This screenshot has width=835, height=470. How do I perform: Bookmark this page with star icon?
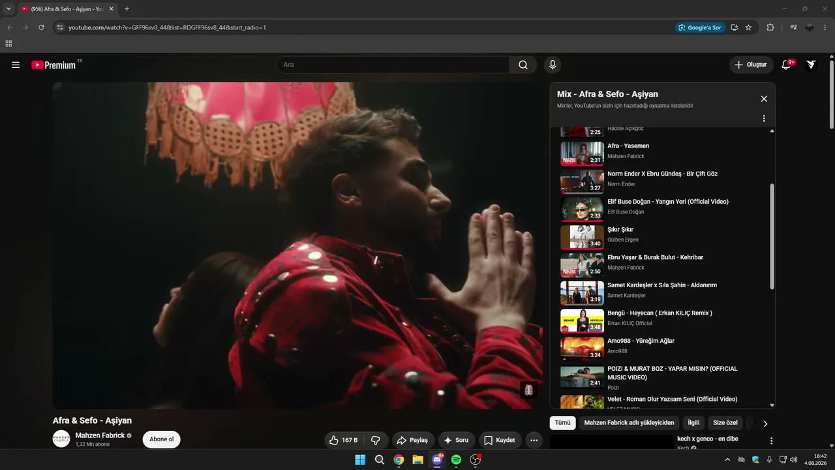(748, 27)
